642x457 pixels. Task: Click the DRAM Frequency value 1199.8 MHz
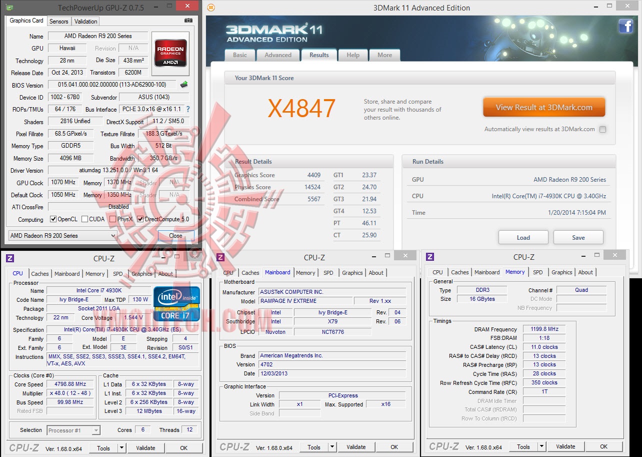pos(544,329)
